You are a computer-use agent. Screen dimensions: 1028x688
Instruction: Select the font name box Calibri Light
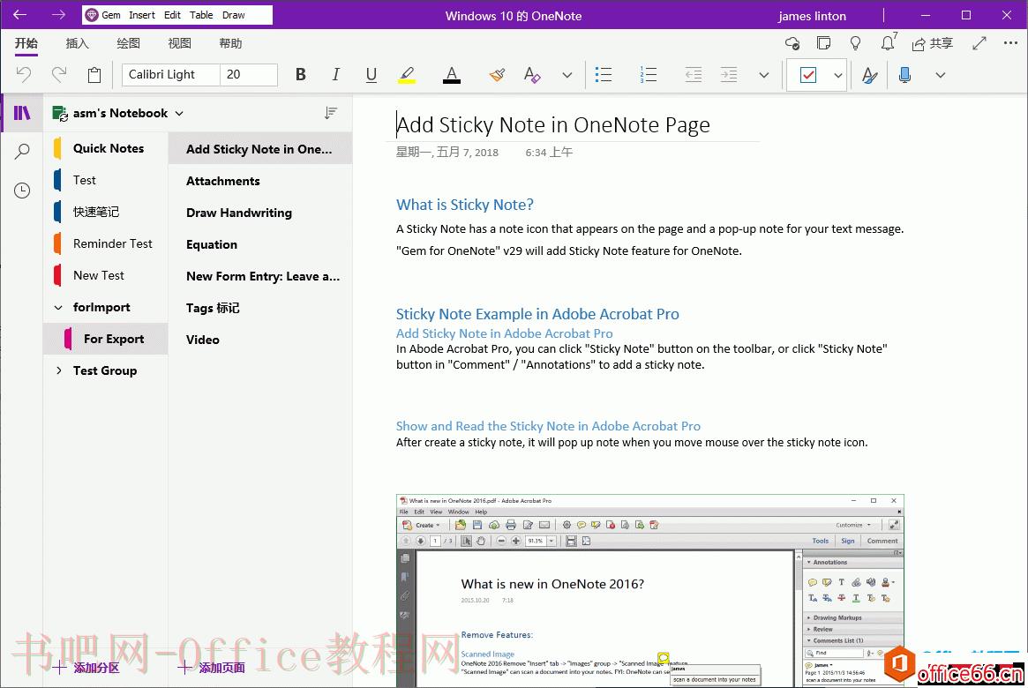[171, 75]
